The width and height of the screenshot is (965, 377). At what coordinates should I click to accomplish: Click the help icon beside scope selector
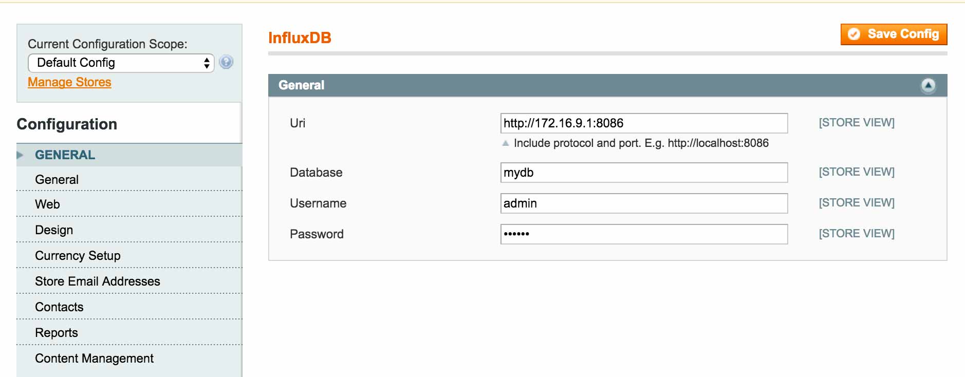pyautogui.click(x=226, y=62)
